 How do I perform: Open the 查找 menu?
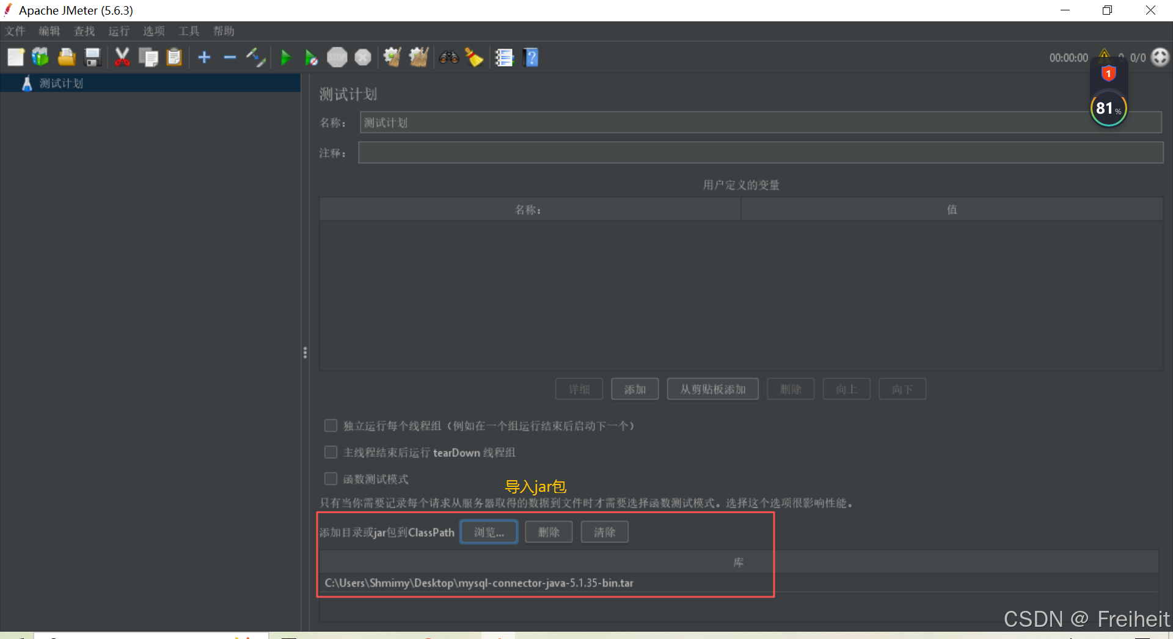click(x=84, y=31)
